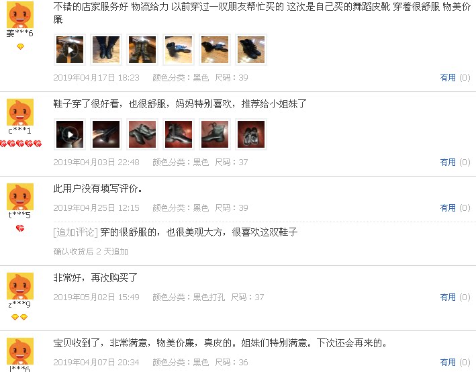Play the video in c***1's review
The height and width of the screenshot is (372, 476).
pyautogui.click(x=70, y=134)
